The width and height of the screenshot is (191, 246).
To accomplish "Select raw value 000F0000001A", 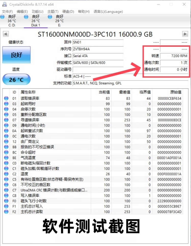I will pyautogui.click(x=169, y=174).
